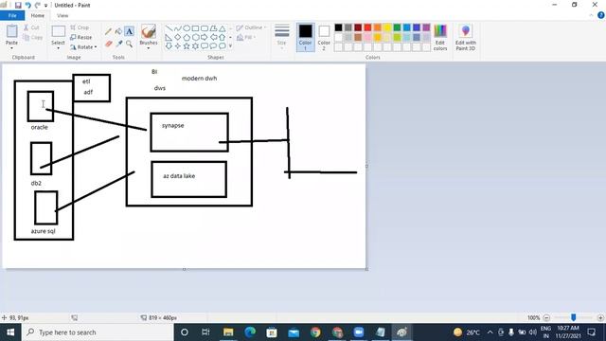The image size is (606, 341).
Task: Expand the Shapes gallery more arrow
Action: point(231,46)
